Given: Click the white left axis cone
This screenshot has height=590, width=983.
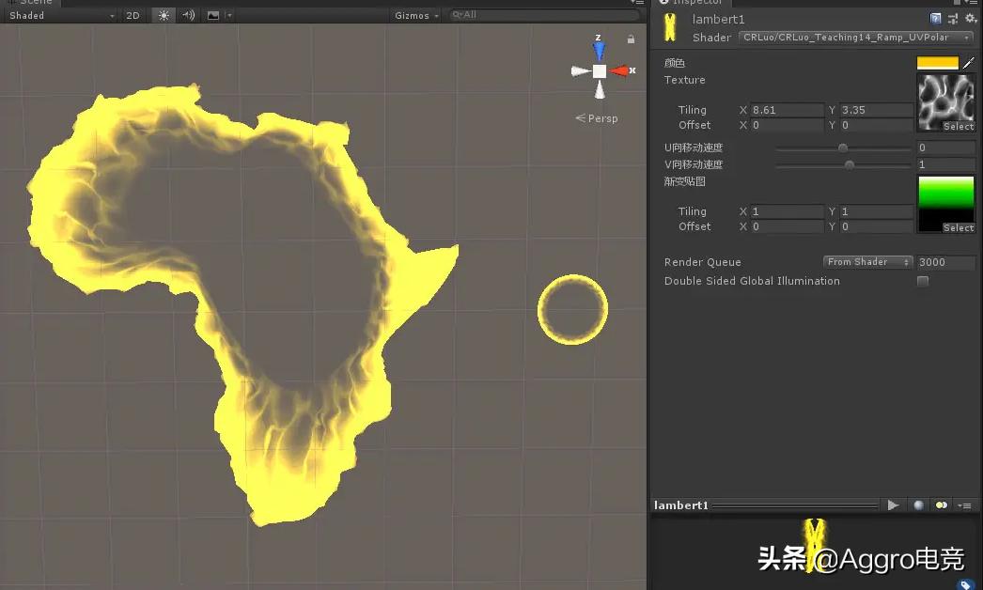Looking at the screenshot, I should [x=579, y=70].
